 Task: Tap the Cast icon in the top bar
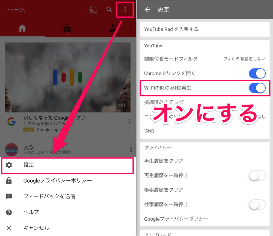click(x=94, y=10)
